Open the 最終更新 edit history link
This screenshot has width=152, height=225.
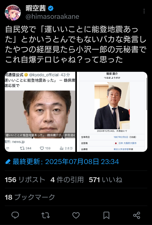click(66, 162)
